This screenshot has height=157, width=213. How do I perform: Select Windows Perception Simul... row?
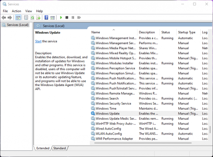point(149,73)
